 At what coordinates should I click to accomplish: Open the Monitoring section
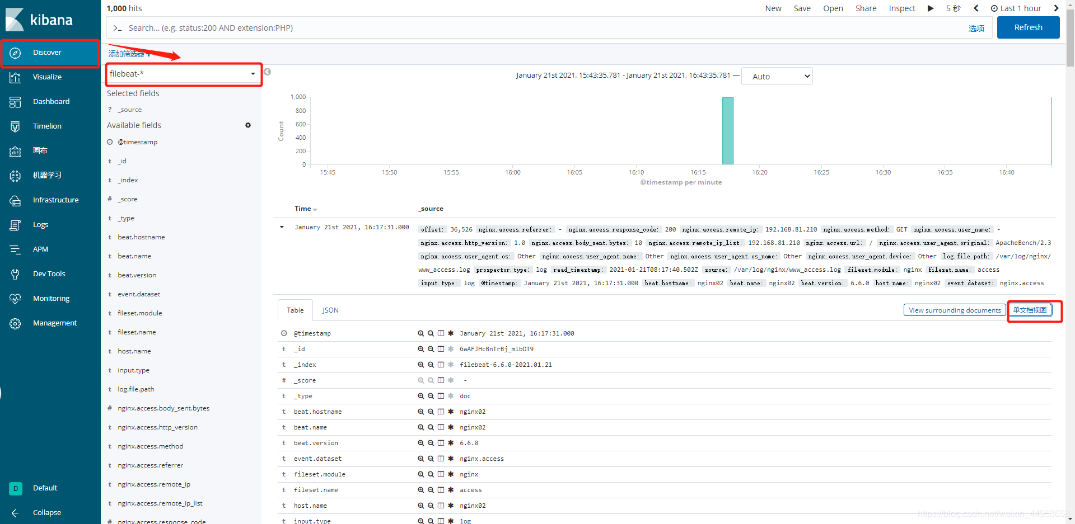tap(50, 299)
